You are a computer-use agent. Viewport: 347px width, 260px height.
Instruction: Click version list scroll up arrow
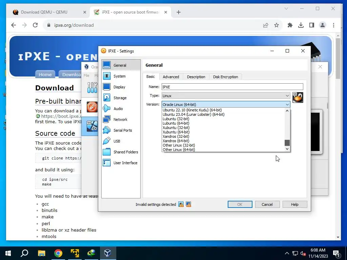tap(287, 111)
